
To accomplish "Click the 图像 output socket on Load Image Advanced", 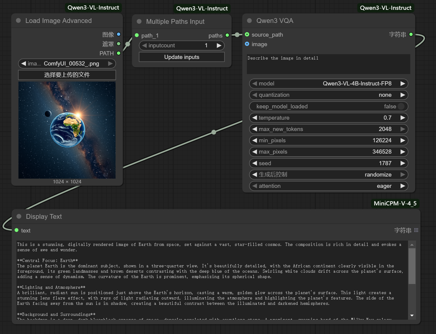I will coord(118,34).
